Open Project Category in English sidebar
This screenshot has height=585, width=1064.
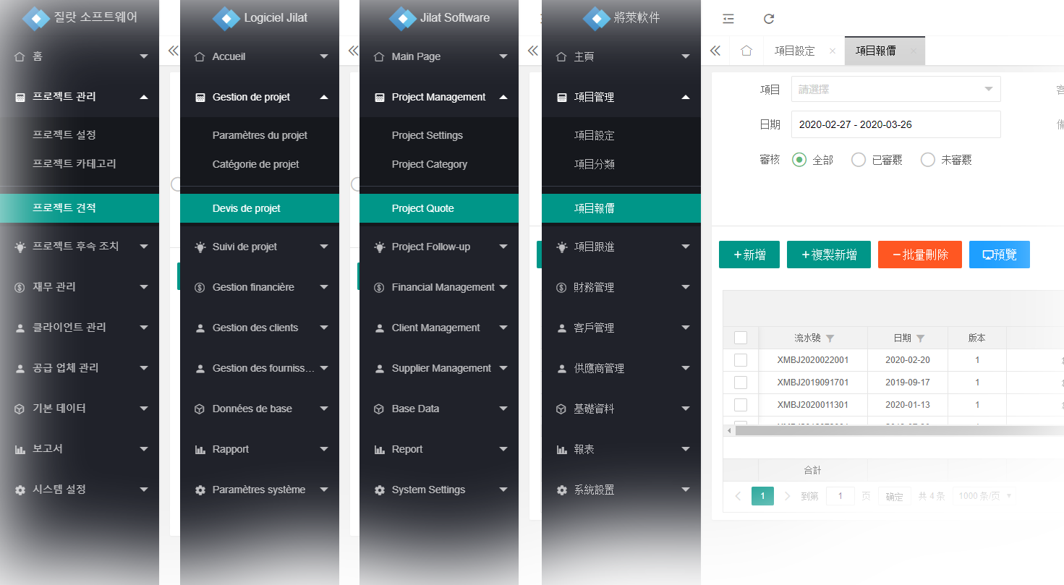[430, 164]
